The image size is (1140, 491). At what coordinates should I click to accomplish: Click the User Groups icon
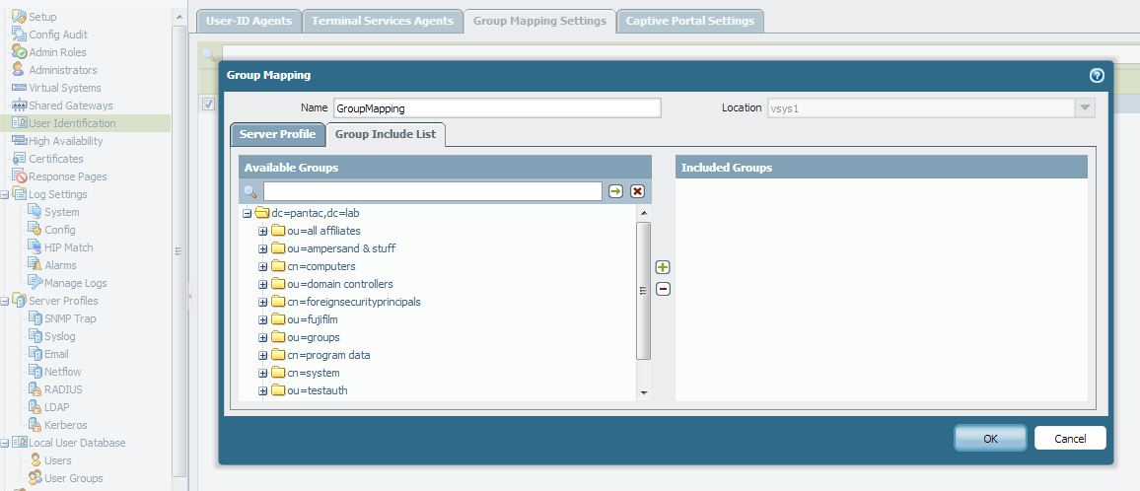(35, 478)
